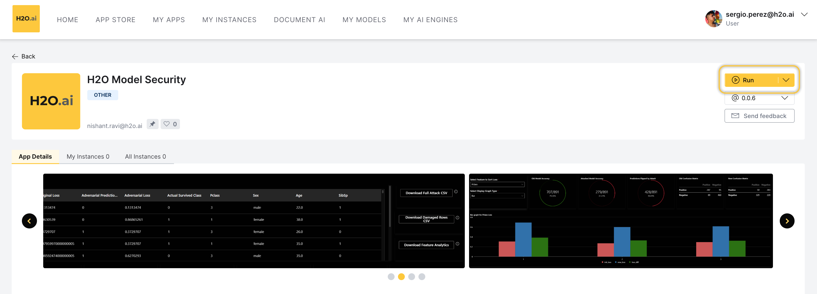Open the bar chart dashboard screenshot
This screenshot has width=817, height=294.
pyautogui.click(x=620, y=221)
